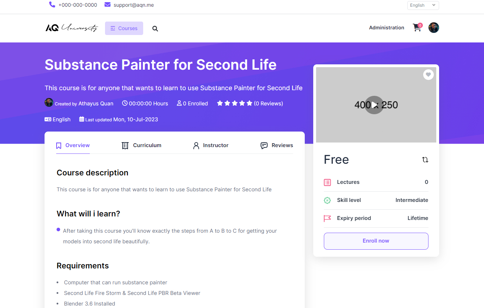Click the Course description heading
The image size is (484, 308).
pyautogui.click(x=92, y=173)
